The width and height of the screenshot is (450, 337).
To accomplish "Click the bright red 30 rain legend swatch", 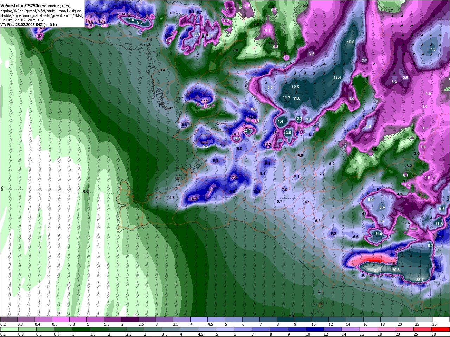I will click(x=441, y=329).
